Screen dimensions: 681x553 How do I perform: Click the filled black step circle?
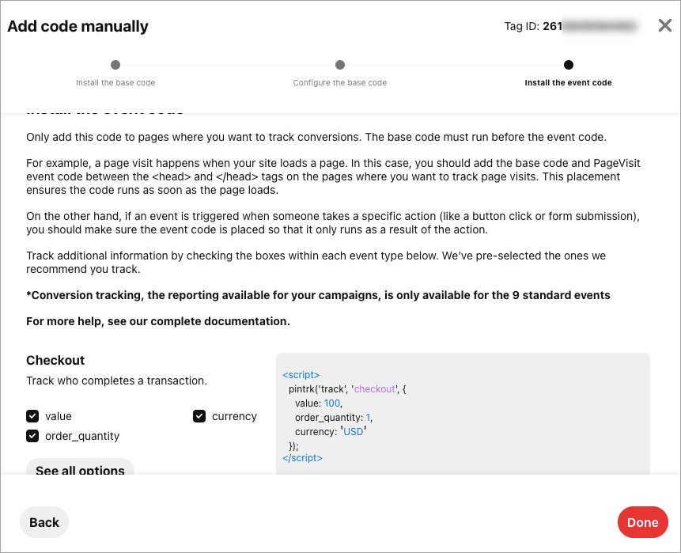pyautogui.click(x=569, y=65)
